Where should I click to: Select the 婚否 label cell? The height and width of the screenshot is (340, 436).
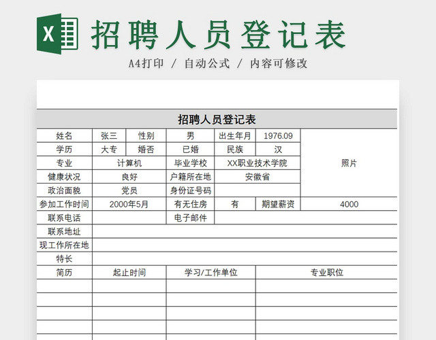click(x=146, y=150)
